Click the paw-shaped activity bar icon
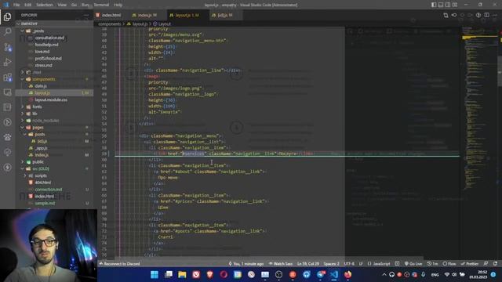 7,137
